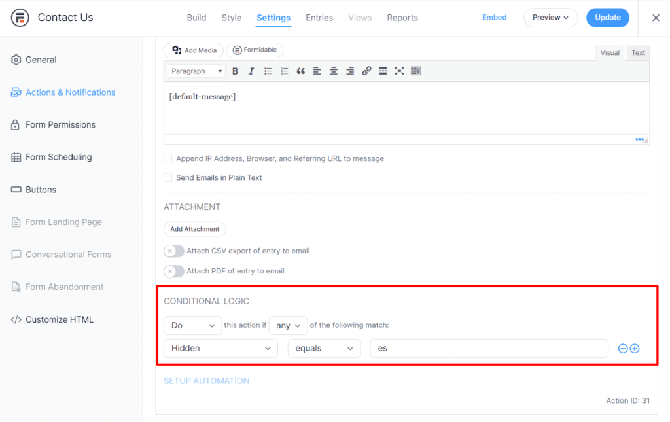Remove the conditional logic row
Screen dimensions: 670x422
[x=623, y=349]
